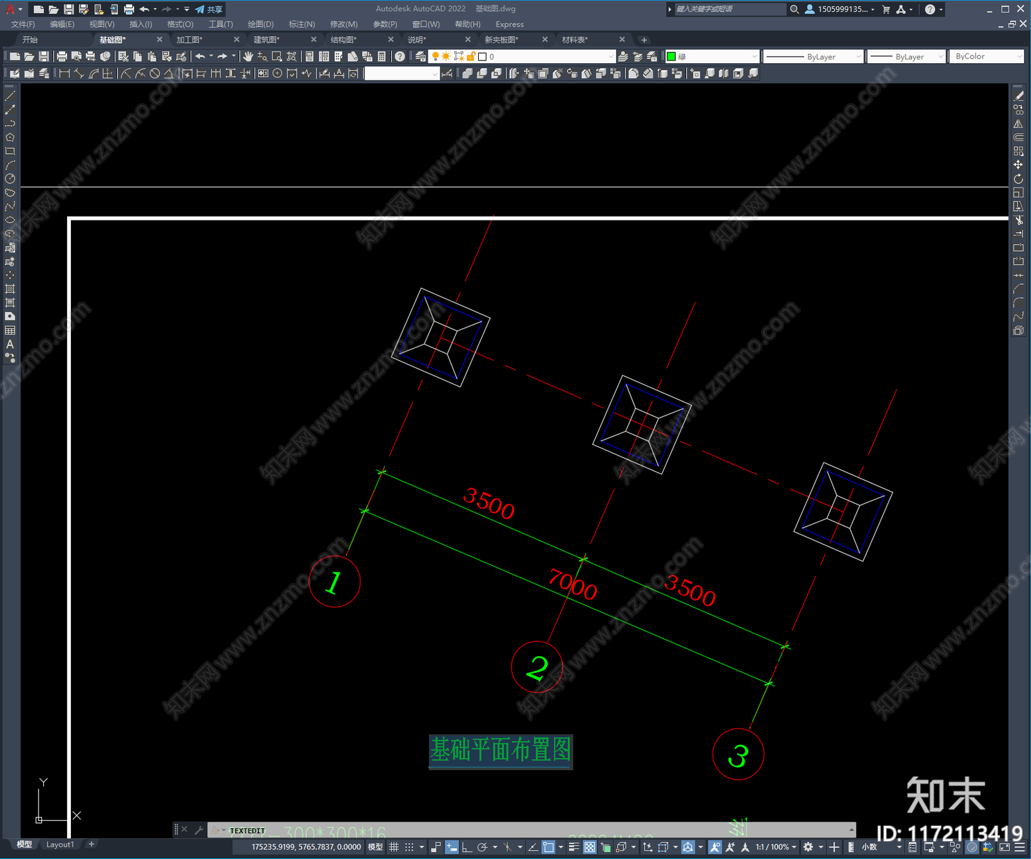Click the TEXTEDIT command line input
1031x859 pixels.
(532, 830)
